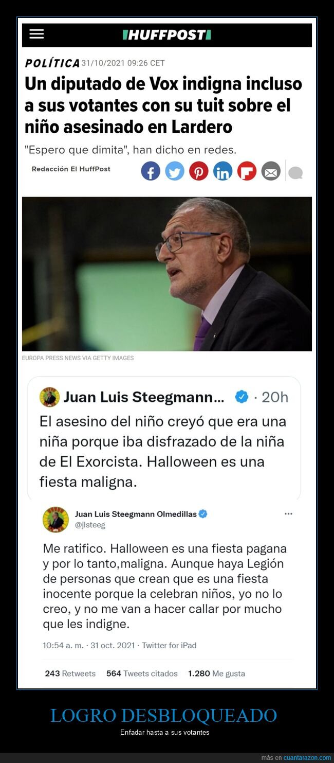View the 1.280 Me gusta list
This screenshot has height=763, width=334.
216,673
